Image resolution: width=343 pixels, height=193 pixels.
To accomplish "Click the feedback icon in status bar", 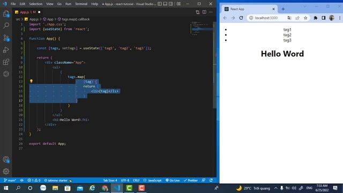I will pos(204,180).
